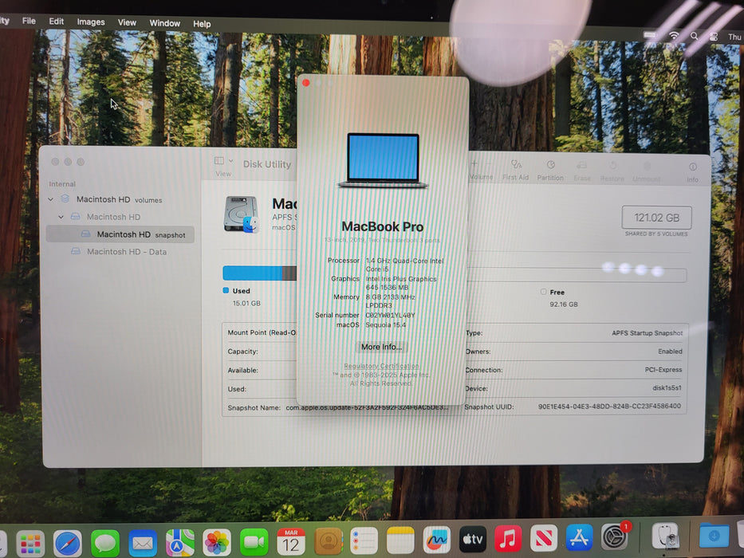
Task: Collapse the Macintosh HD volume group
Action: (61, 217)
